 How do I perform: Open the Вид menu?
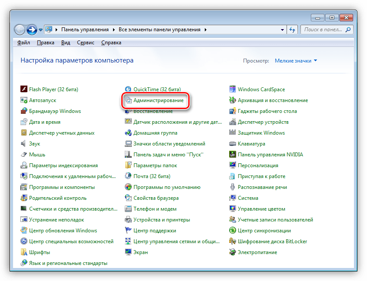(x=66, y=43)
